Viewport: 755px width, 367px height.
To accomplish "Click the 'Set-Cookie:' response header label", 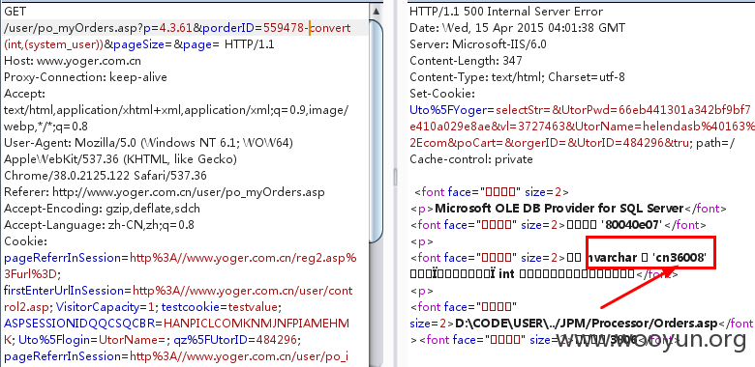I will point(442,93).
